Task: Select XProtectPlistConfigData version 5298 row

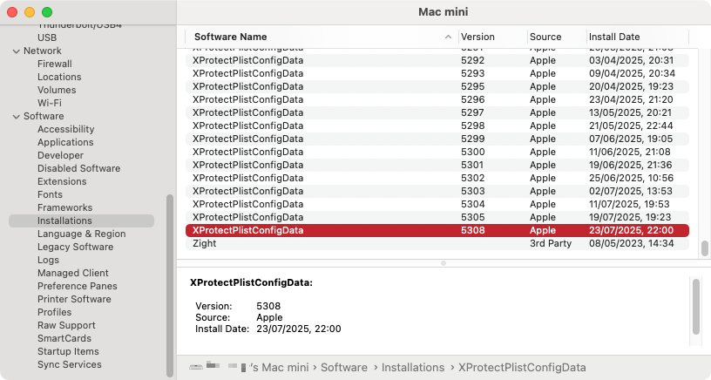Action: pyautogui.click(x=437, y=126)
